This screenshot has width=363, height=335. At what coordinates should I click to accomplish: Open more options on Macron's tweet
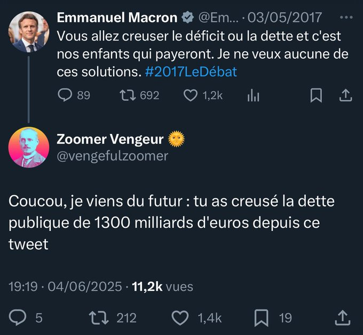tap(346, 18)
